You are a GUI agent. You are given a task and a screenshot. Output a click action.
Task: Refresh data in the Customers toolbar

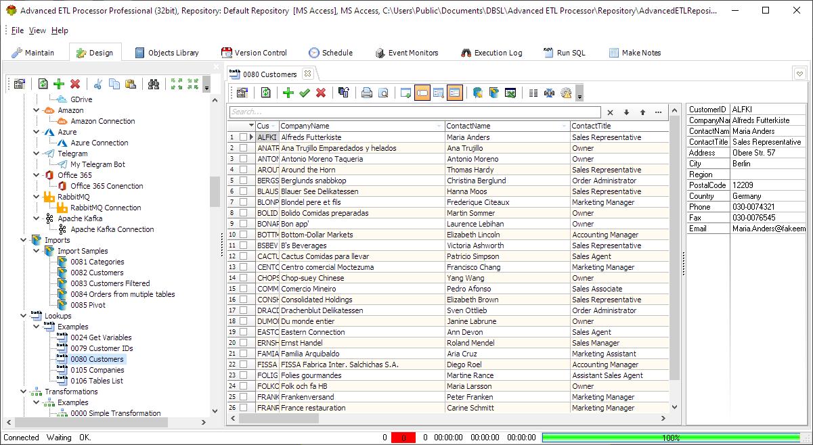[265, 93]
